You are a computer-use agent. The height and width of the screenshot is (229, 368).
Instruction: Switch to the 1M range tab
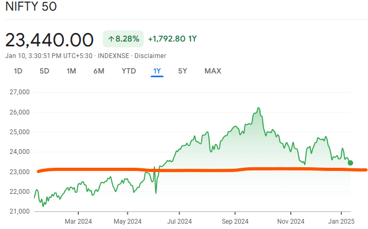pos(71,71)
